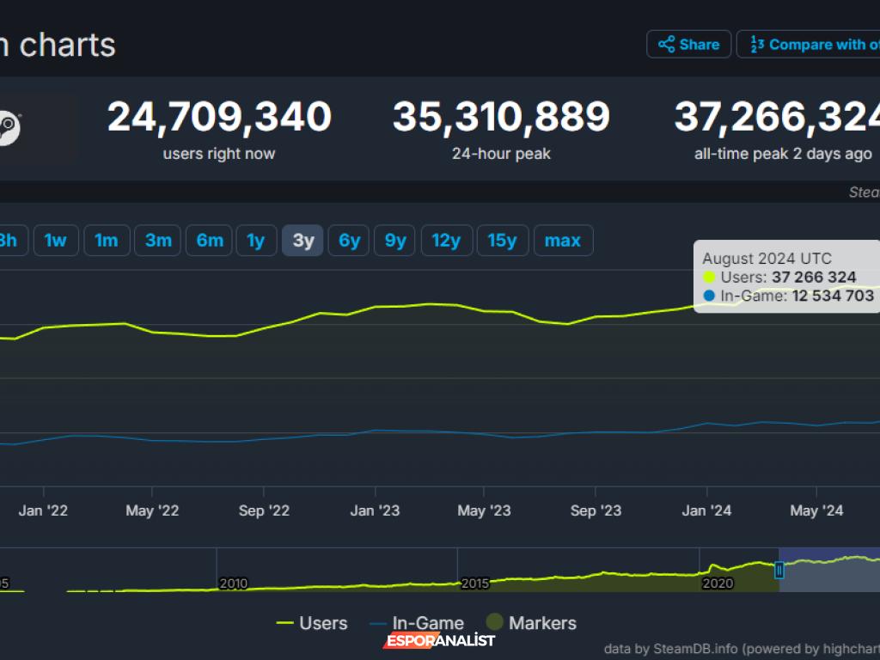Click 2015 area in the navigator timeline
This screenshot has height=660, width=880.
(x=474, y=583)
